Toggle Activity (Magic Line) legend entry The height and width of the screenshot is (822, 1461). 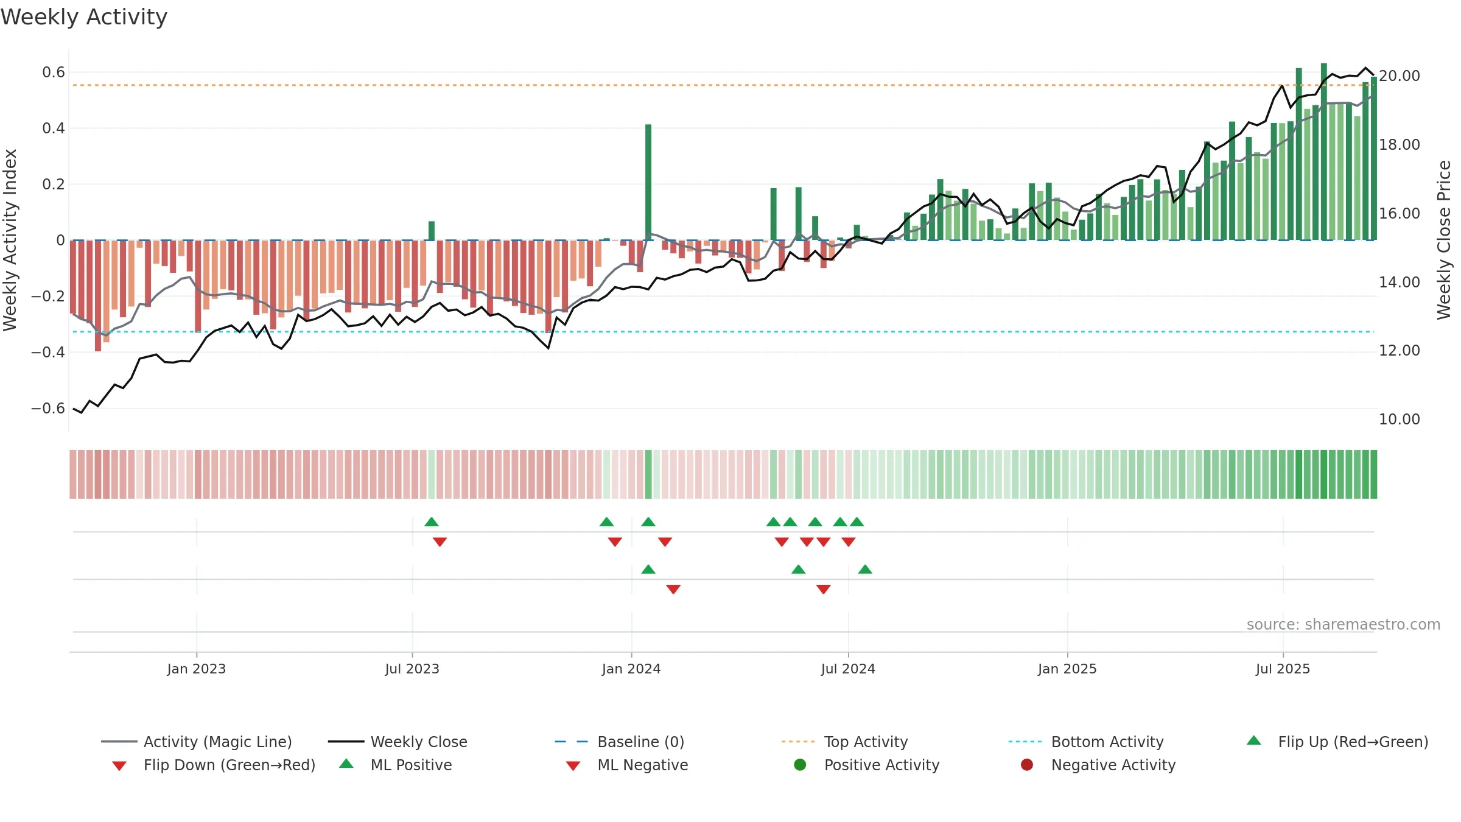(197, 742)
